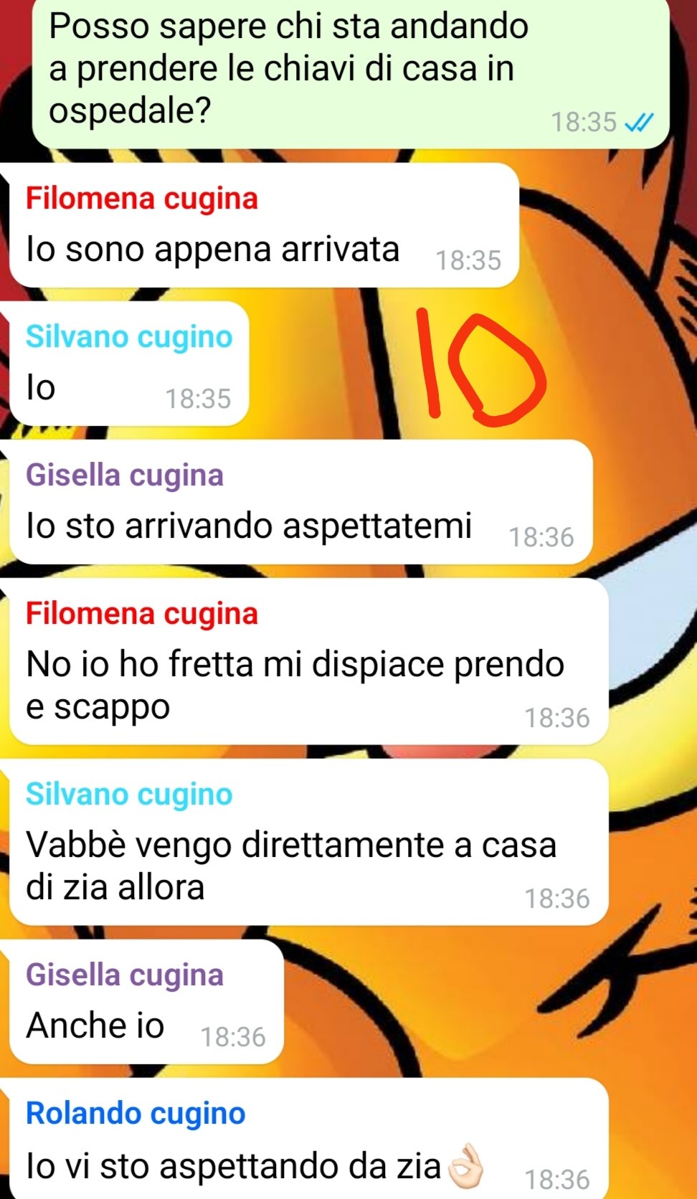Select message 'Io sono appena arrivata'
Screen dimensions: 697x1199
point(264,226)
